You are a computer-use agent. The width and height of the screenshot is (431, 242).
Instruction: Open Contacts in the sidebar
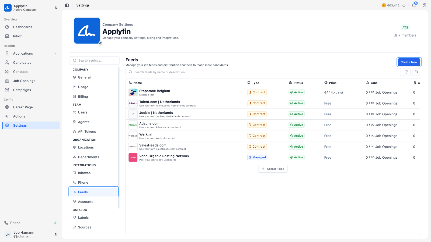click(x=31, y=72)
